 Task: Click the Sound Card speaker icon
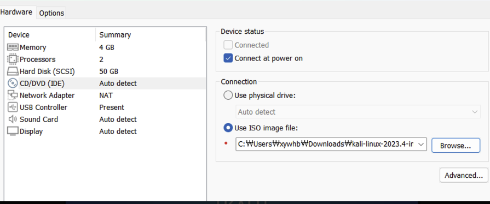(13, 119)
